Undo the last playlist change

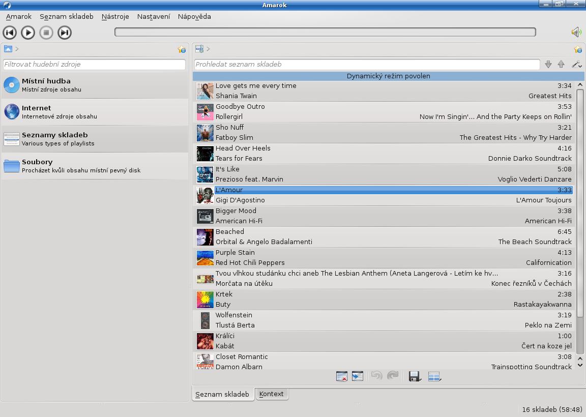click(x=377, y=376)
